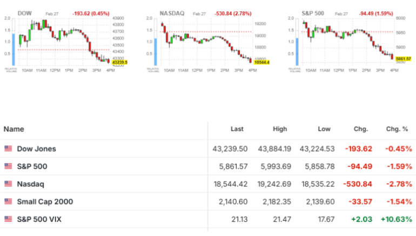The width and height of the screenshot is (416, 236).
Task: Click Dow Jones high value 43,884.19
Action: point(274,149)
